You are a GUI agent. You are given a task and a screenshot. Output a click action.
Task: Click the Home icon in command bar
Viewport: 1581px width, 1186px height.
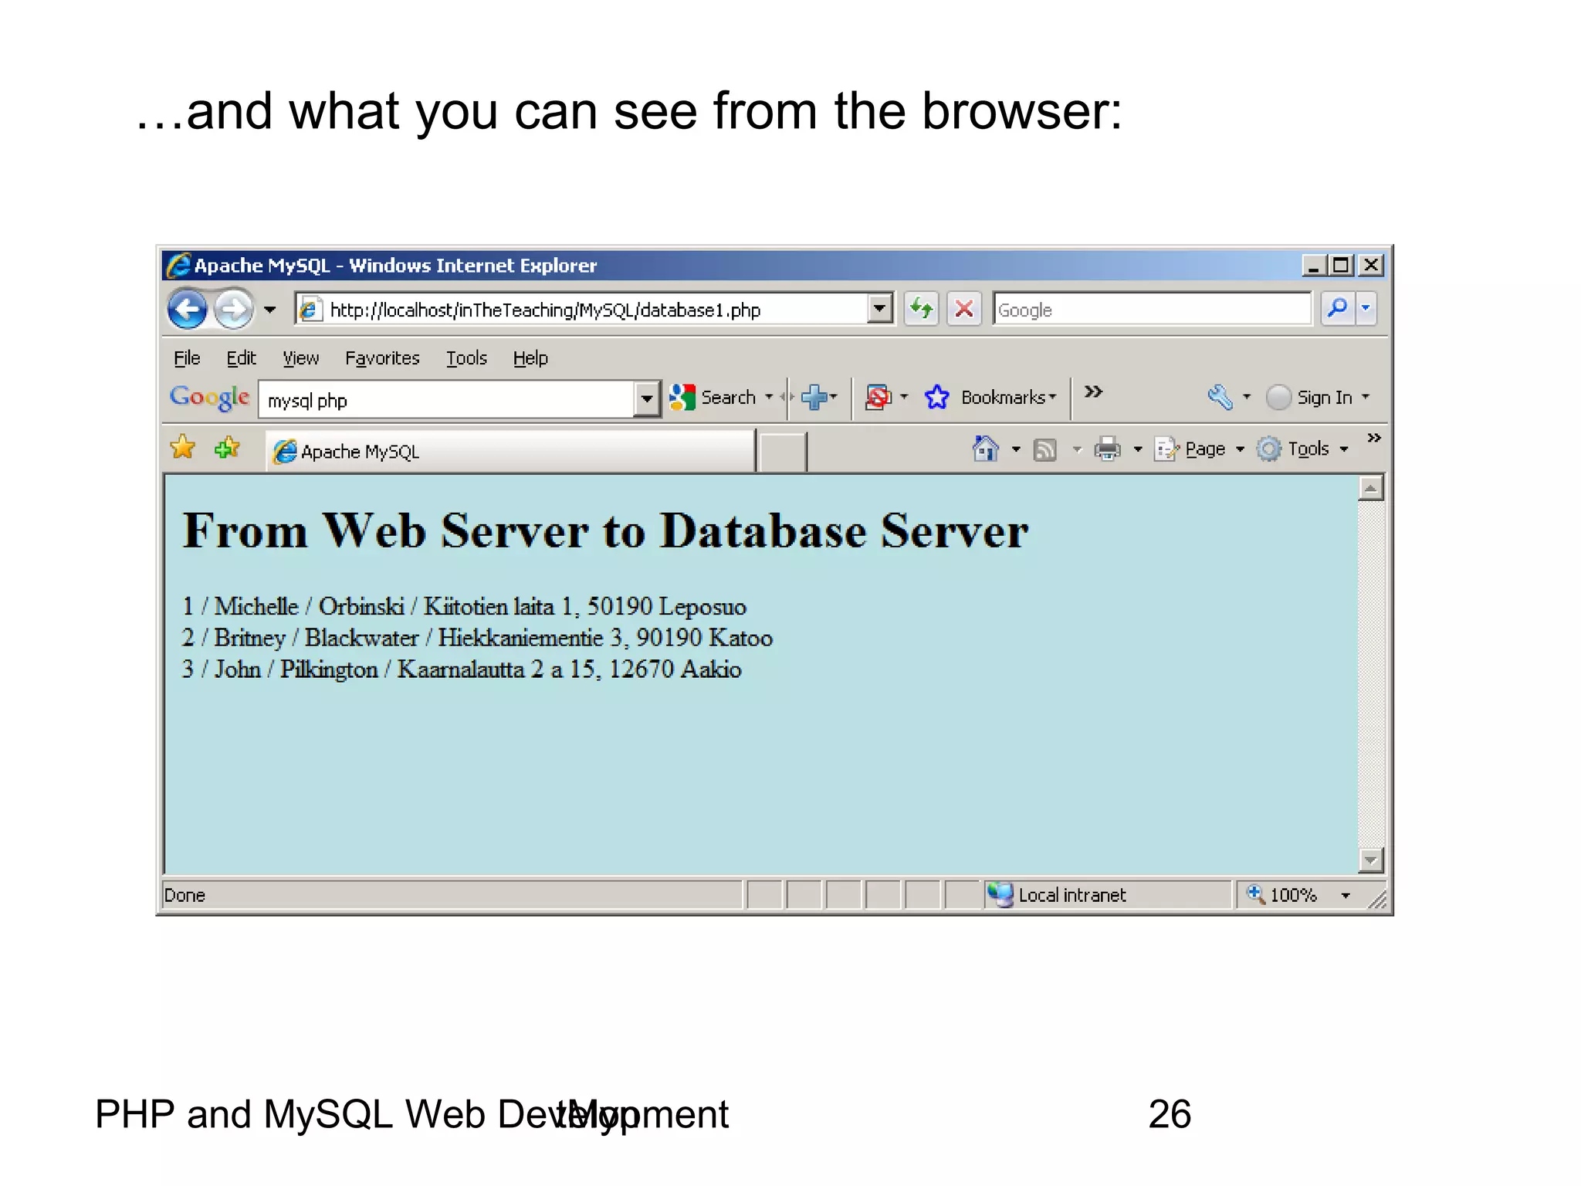(986, 449)
